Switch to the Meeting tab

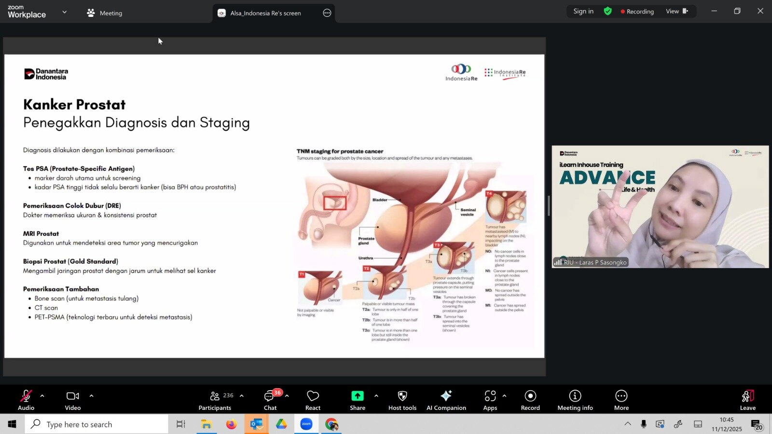pyautogui.click(x=105, y=13)
